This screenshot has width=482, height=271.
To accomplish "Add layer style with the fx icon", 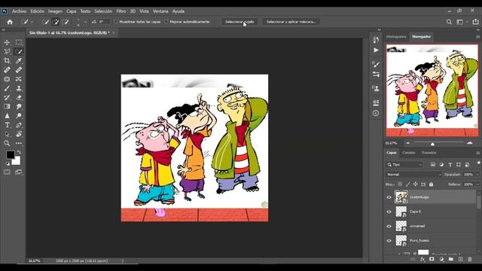I will pos(423,259).
